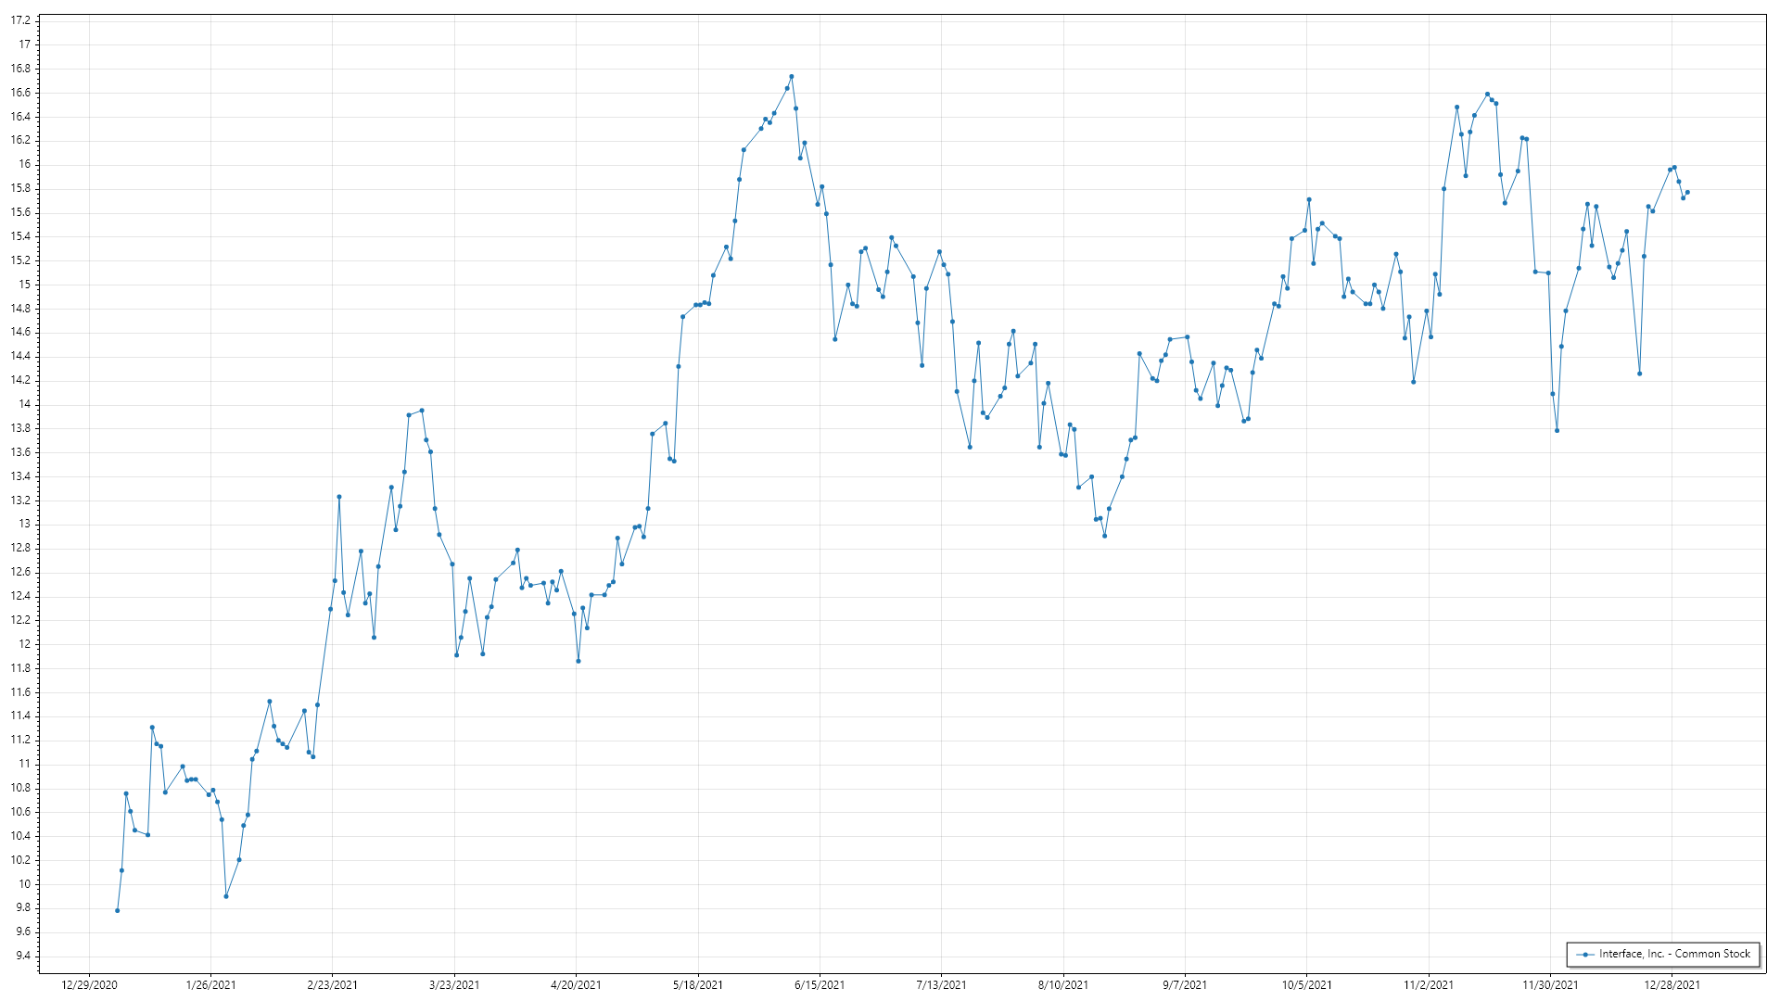The height and width of the screenshot is (1001, 1780).
Task: Click the 1/26/2021 x-axis date label
Action: 210,985
